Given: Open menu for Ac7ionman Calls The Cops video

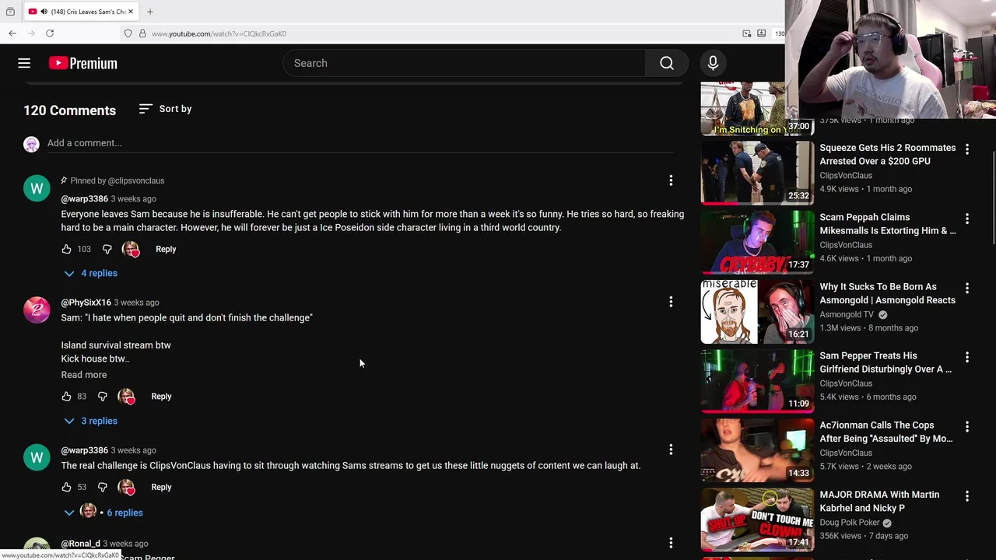Looking at the screenshot, I should click(967, 426).
